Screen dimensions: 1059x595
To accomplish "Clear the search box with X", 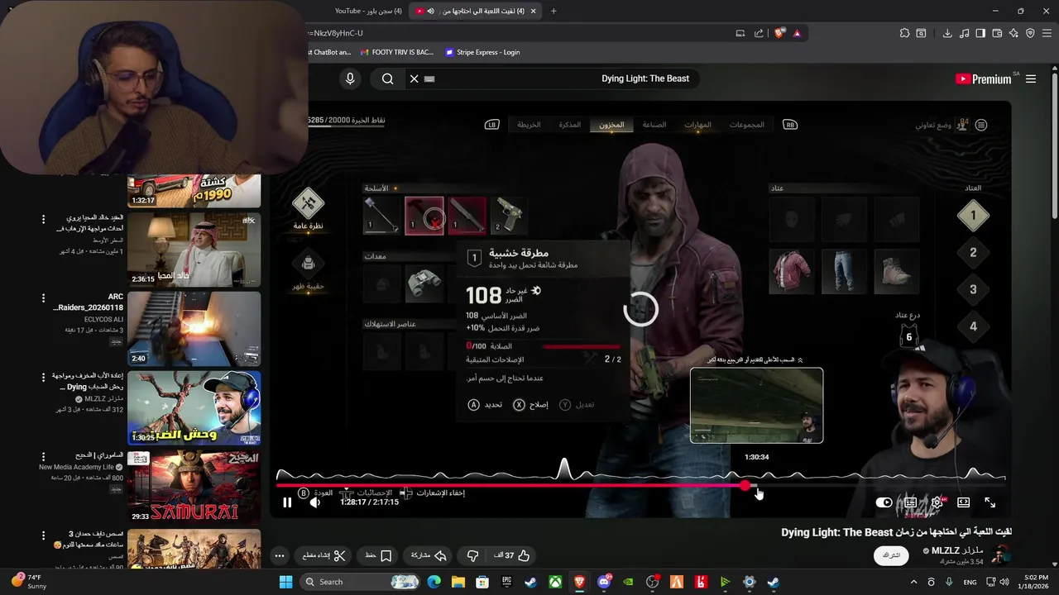I will tap(414, 79).
